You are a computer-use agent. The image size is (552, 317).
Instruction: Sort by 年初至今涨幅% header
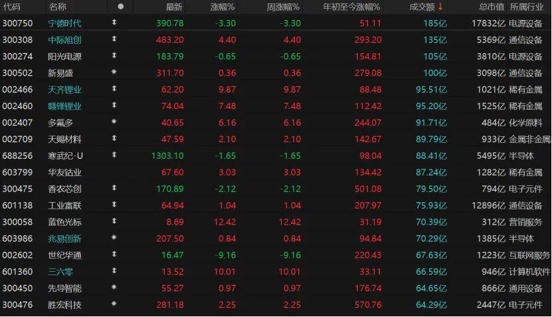(352, 7)
